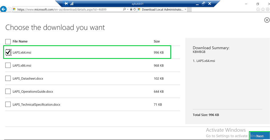Toggle the select-all File Name checkbox
This screenshot has width=270, height=140.
[x=8, y=42]
